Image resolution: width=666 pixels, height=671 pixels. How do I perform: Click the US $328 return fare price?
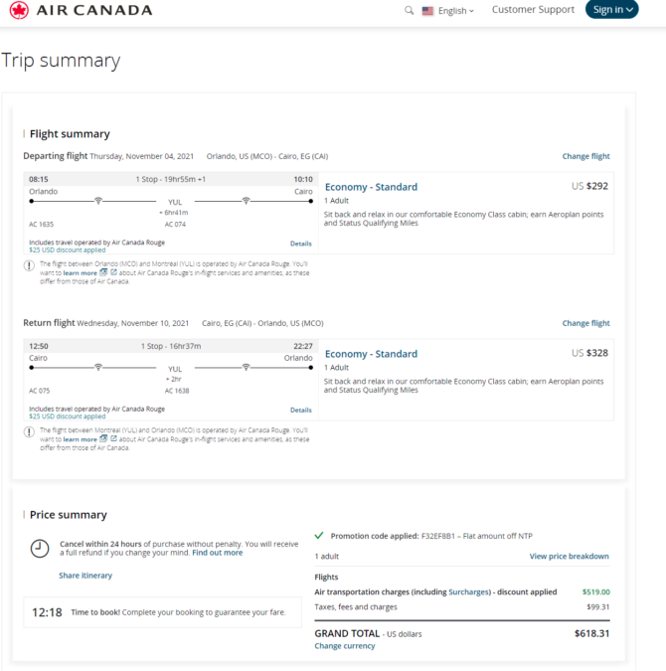[x=589, y=353]
